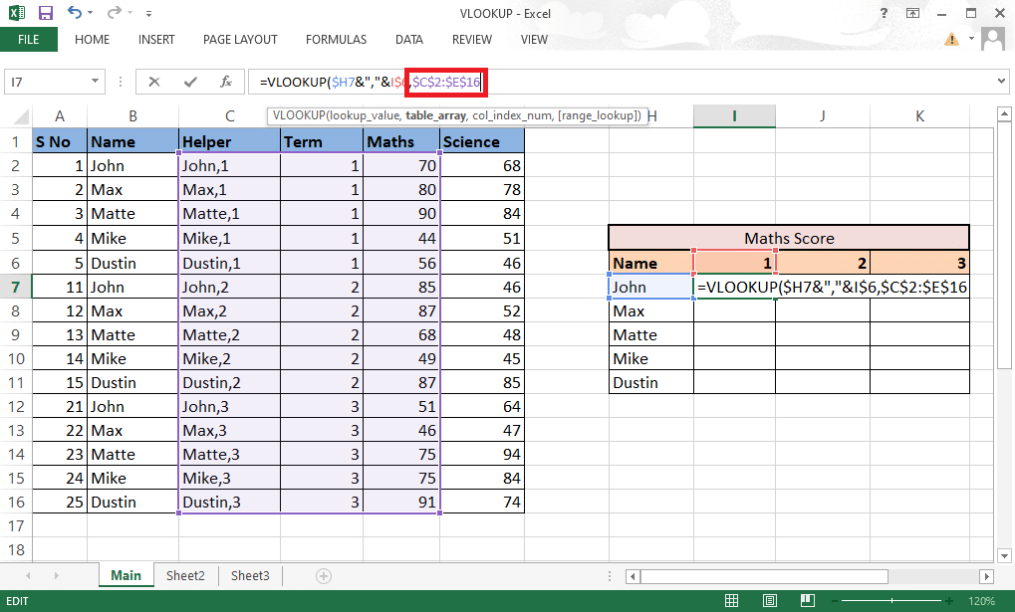Open Insert Function fx dialog
Screen dimensions: 1015x612
[226, 82]
